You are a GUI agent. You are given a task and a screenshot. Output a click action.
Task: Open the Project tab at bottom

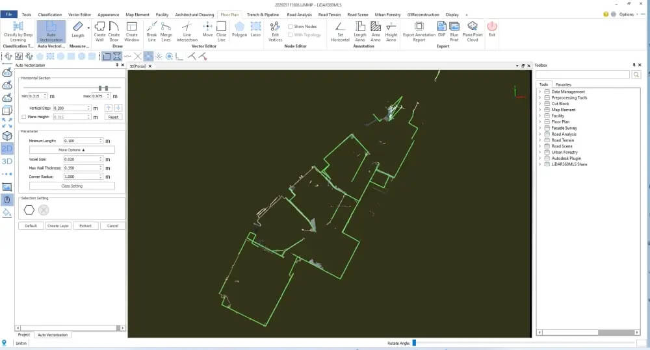tap(24, 334)
